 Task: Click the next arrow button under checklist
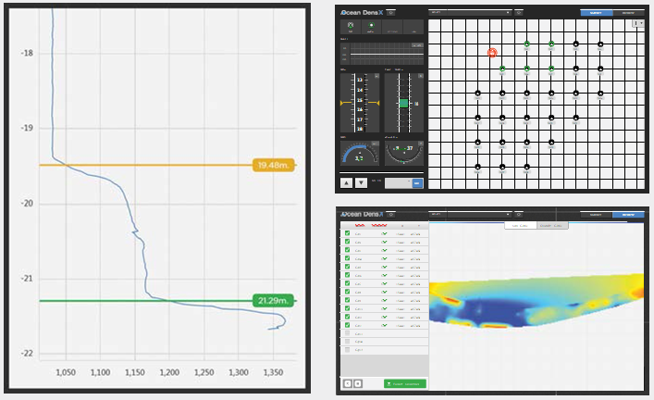point(358,382)
